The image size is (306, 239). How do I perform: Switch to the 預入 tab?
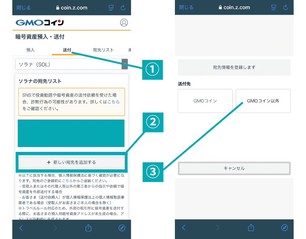pos(31,50)
